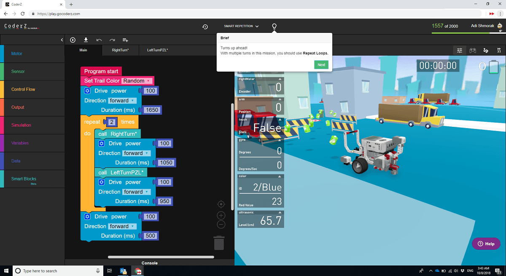Screen dimensions: 506x276
Task: Change the Random trail color swatch
Action: 138,80
